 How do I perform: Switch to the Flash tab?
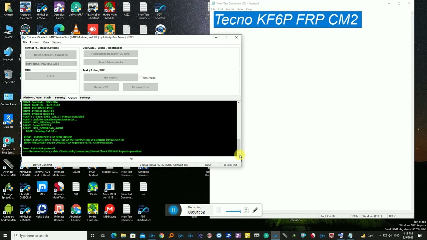pos(47,98)
